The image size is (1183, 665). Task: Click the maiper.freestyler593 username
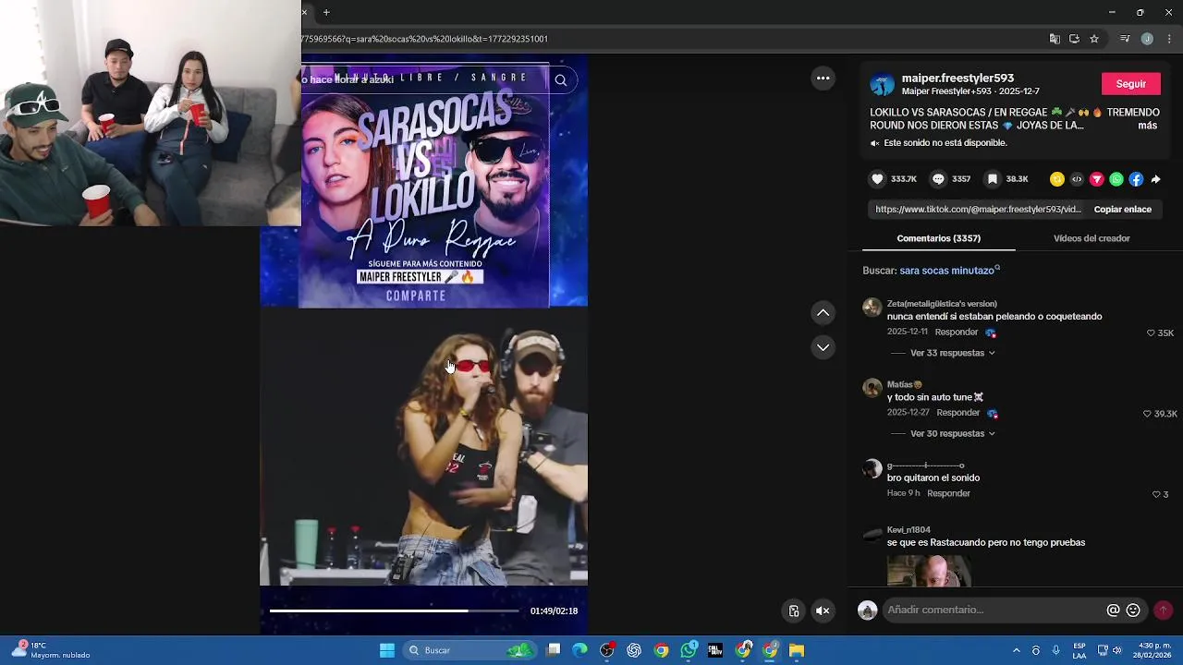tap(957, 79)
